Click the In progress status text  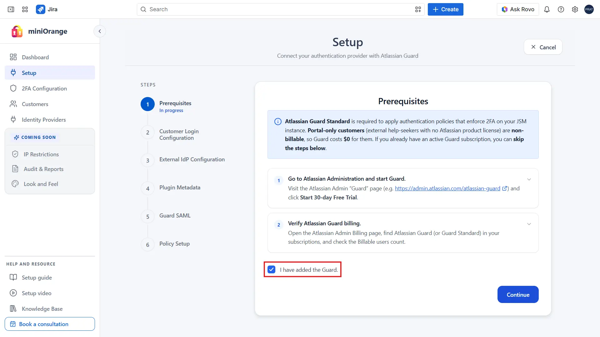(x=171, y=110)
